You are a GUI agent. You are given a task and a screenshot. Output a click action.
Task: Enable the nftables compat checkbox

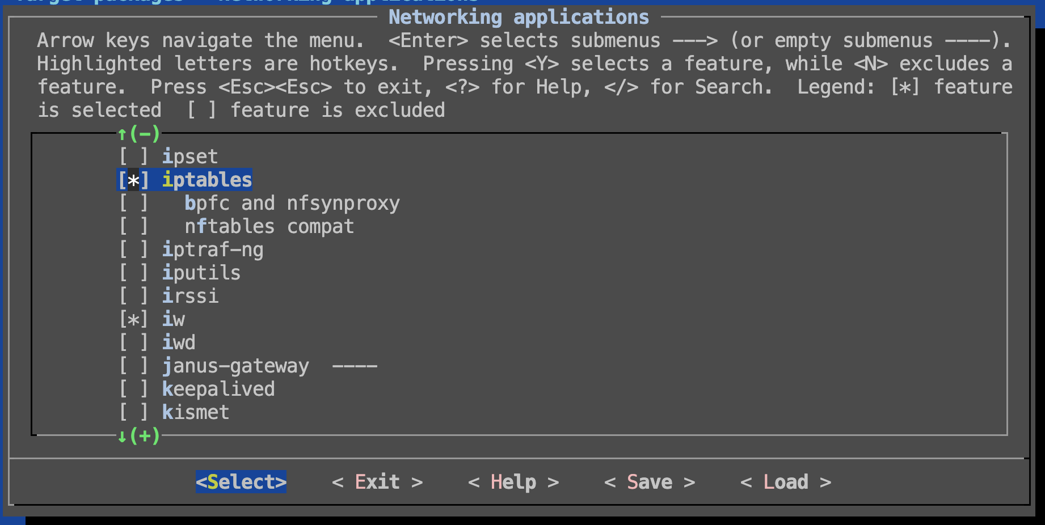click(133, 226)
